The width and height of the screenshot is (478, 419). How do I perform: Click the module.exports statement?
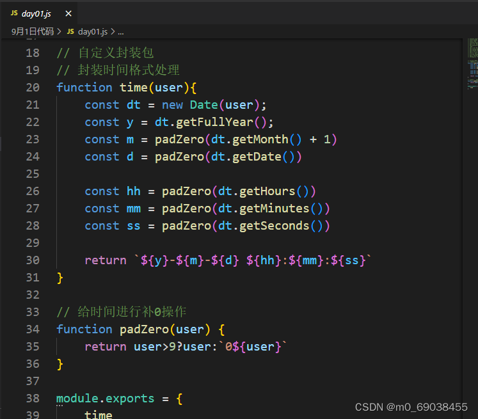[105, 399]
